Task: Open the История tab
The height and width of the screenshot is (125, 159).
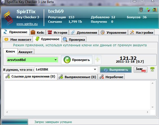Action: (57, 33)
